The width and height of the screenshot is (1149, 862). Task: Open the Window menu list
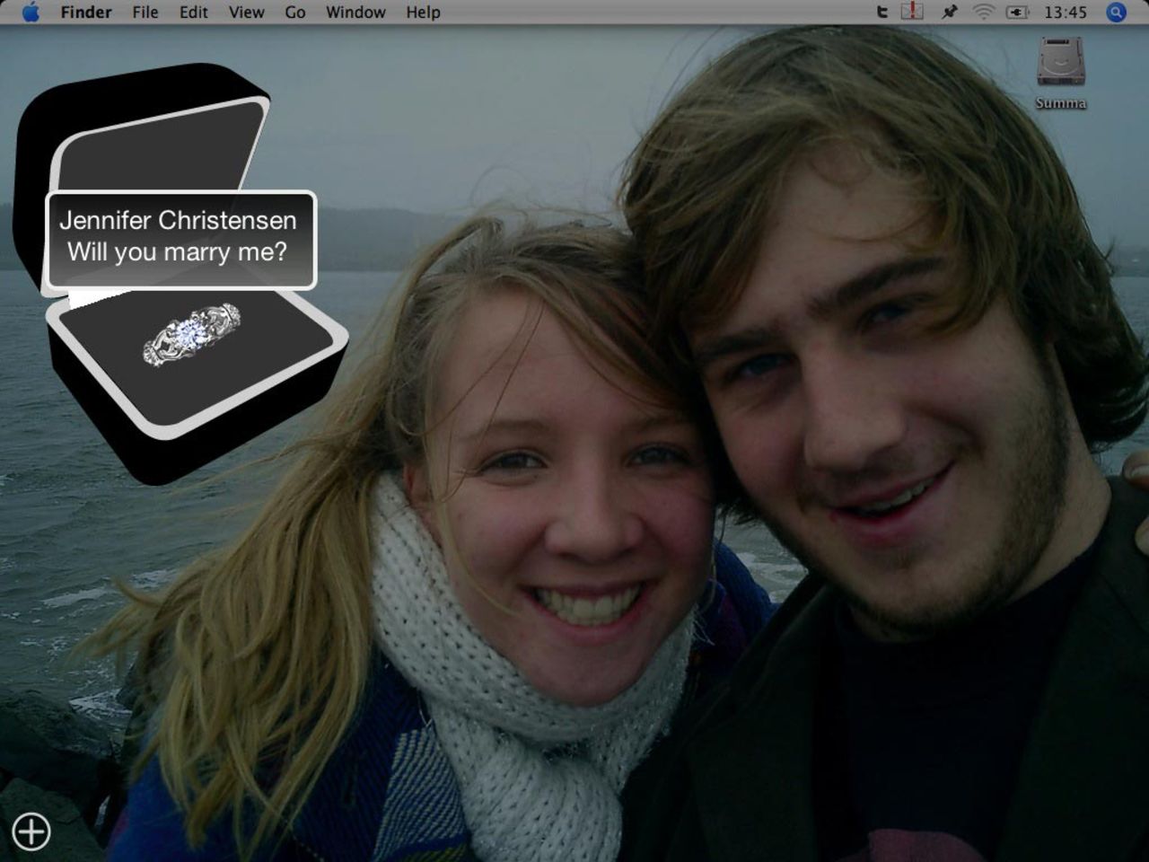coord(355,12)
